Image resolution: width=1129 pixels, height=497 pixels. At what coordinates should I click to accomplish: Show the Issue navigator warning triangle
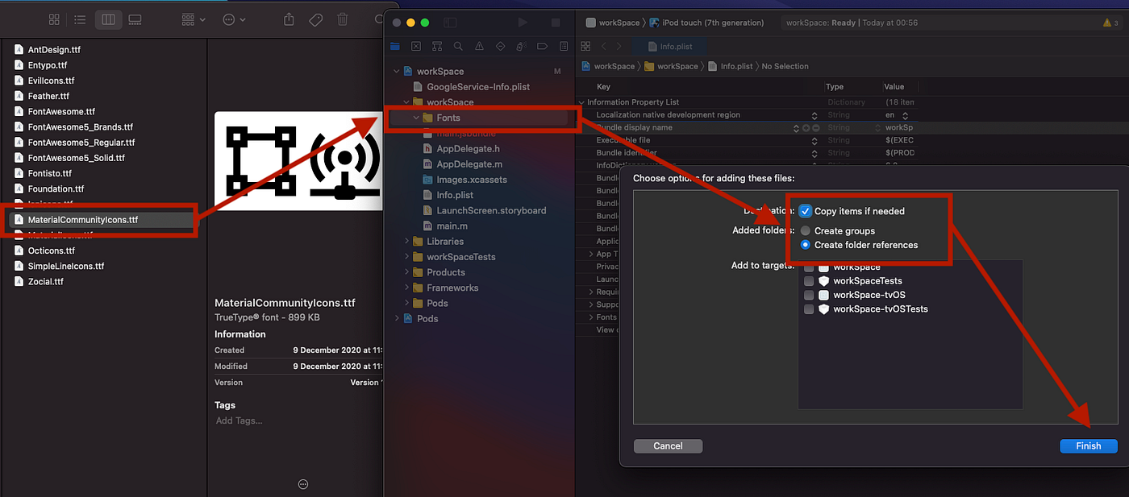click(479, 46)
